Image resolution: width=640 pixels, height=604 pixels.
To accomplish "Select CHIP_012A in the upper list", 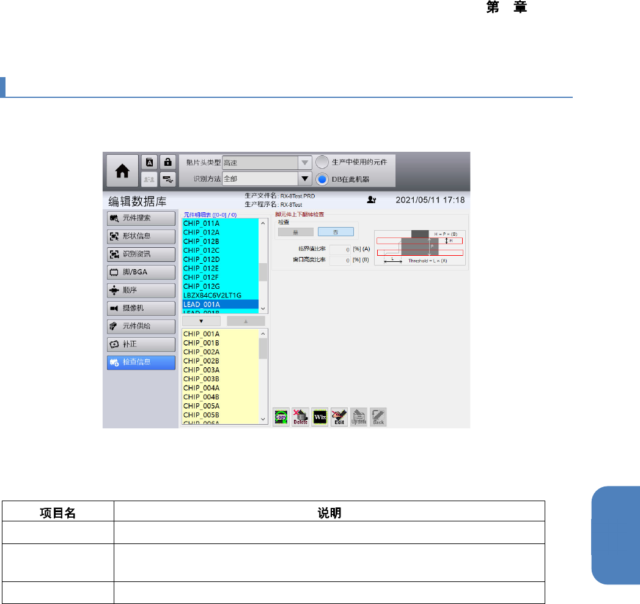I will [x=221, y=233].
